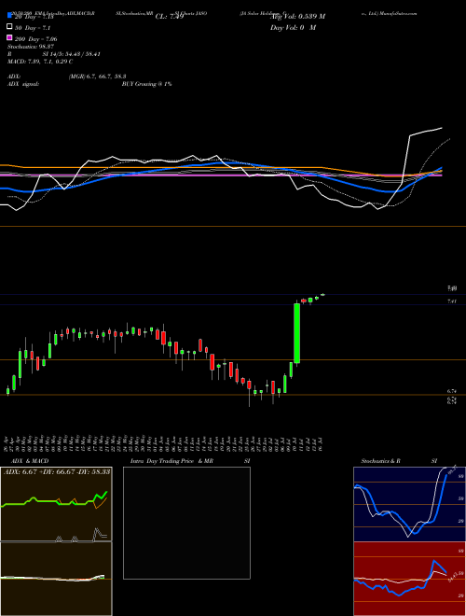
Task: Select the '200 Day = 7.06' legend text
Action: coord(35,39)
